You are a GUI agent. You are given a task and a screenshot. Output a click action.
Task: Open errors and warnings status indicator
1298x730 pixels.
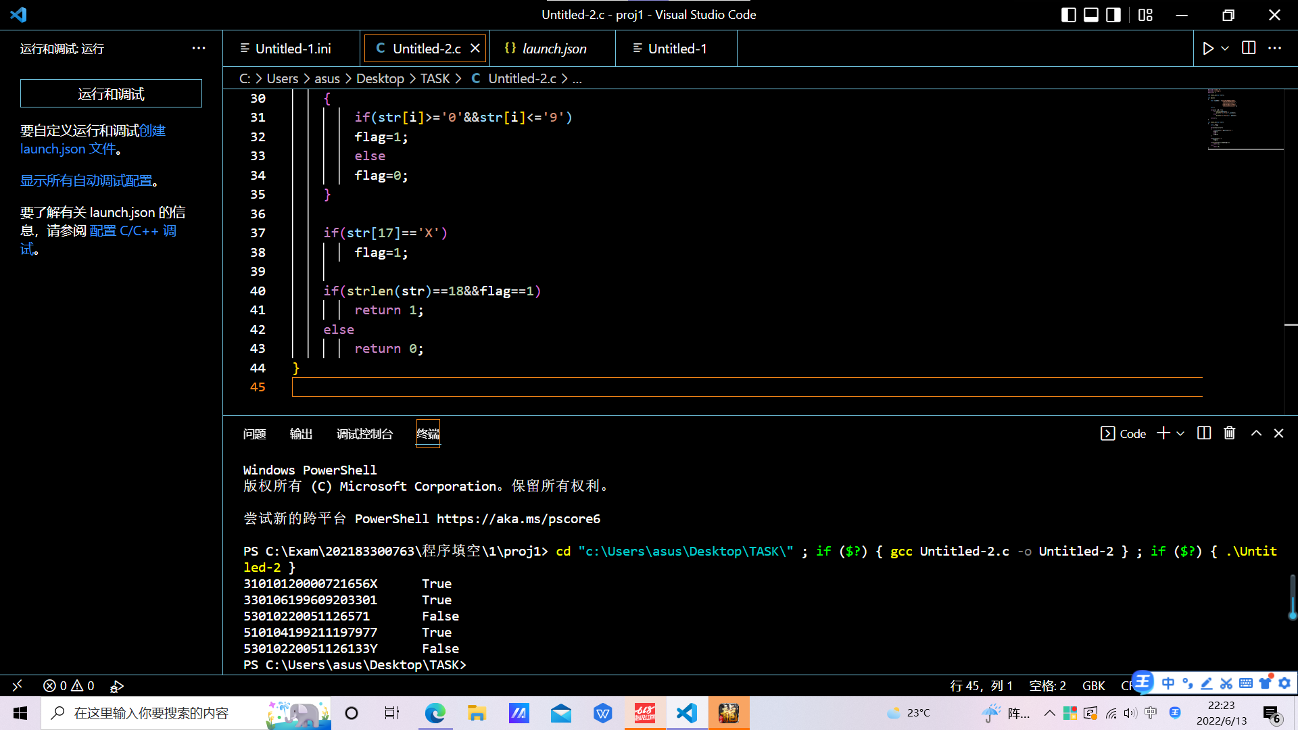(69, 685)
